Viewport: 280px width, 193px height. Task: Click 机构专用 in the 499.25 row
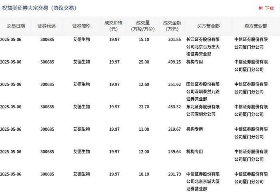click(x=194, y=62)
